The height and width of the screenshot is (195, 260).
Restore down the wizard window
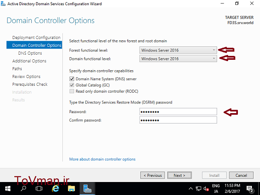coord(237,3)
